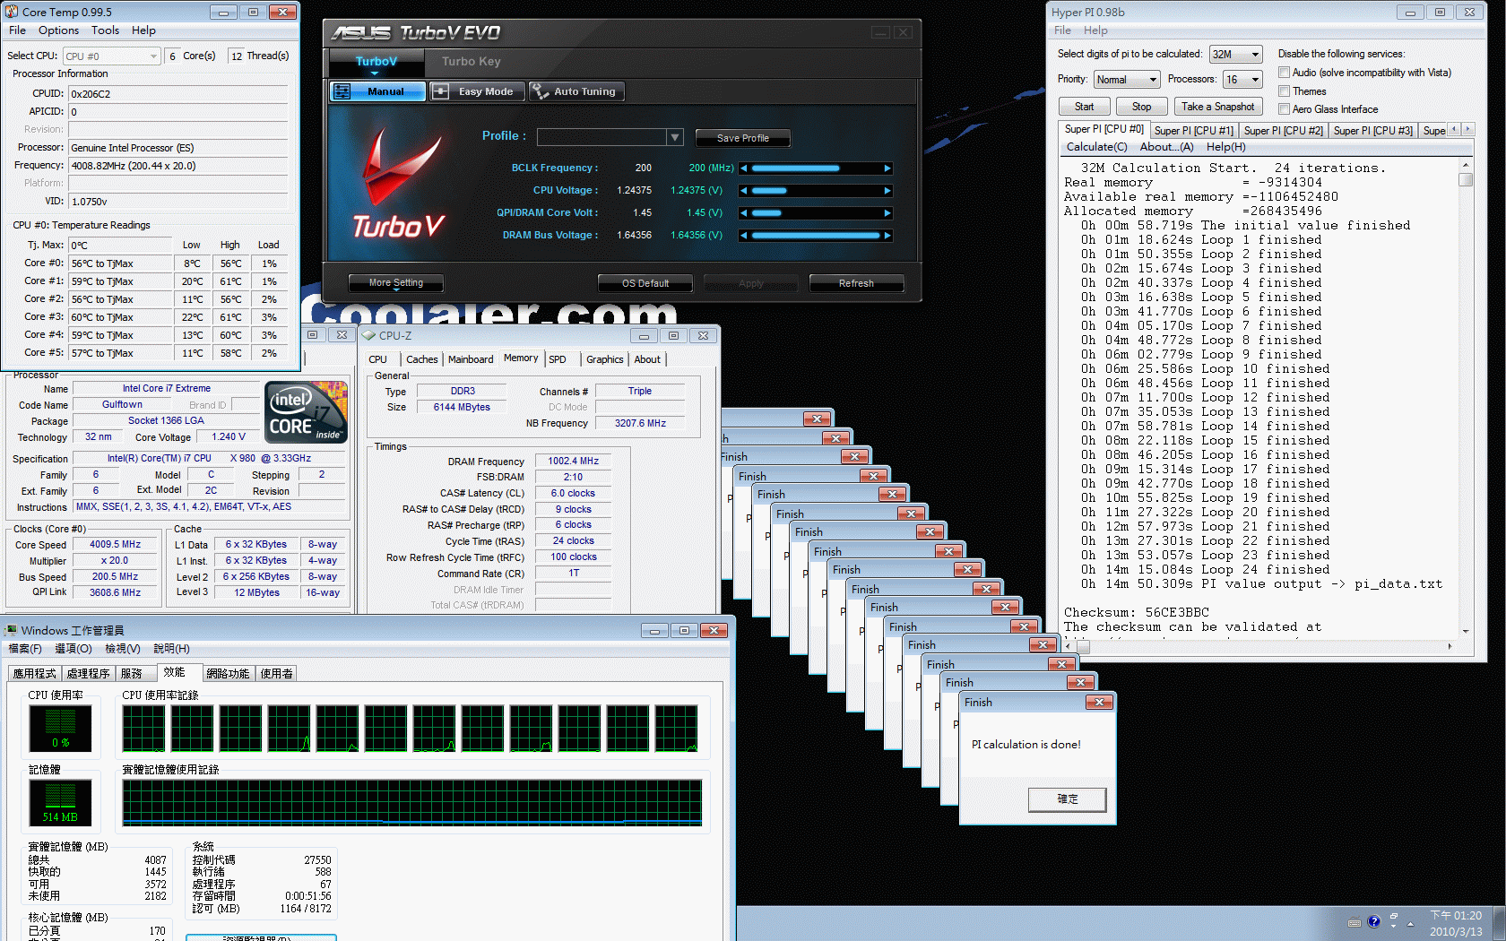Open Calculate(C) menu in Super PI
The width and height of the screenshot is (1506, 941).
click(x=1096, y=147)
